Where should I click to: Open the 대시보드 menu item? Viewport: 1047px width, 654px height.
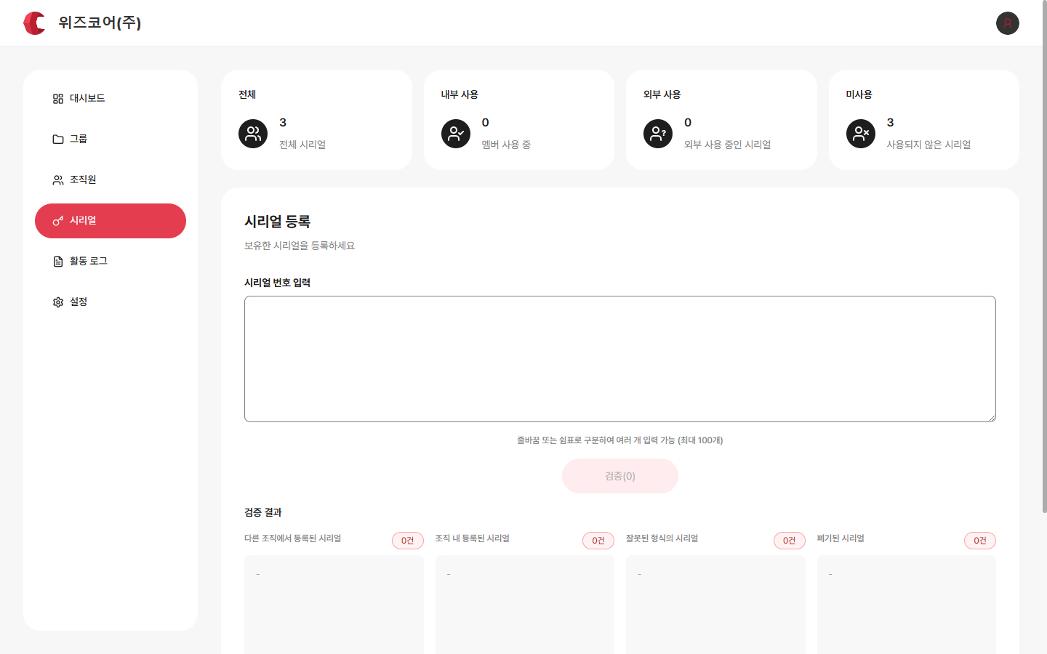tap(111, 99)
